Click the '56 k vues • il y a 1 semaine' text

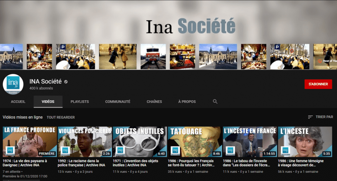coord(298,172)
